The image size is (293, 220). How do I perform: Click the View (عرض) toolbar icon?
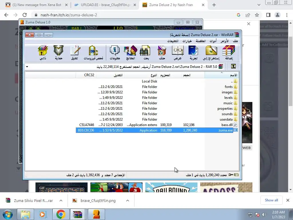tap(177, 53)
